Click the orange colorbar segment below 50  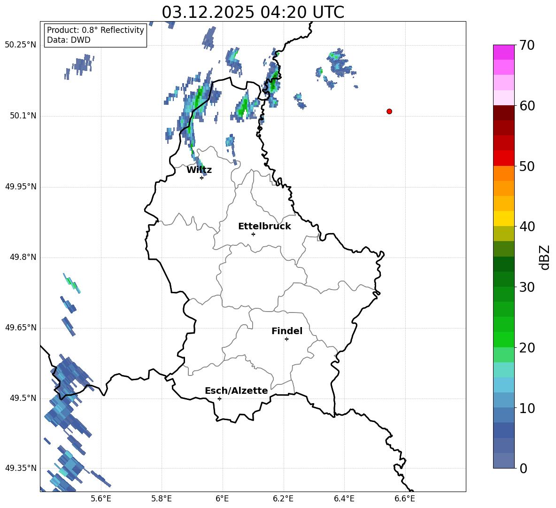coord(503,173)
